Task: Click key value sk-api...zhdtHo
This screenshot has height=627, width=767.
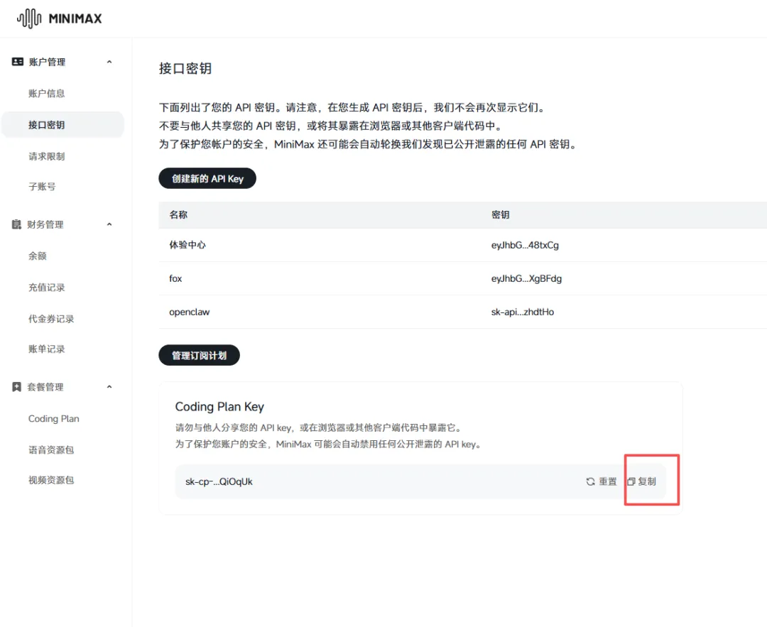Action: (x=523, y=312)
